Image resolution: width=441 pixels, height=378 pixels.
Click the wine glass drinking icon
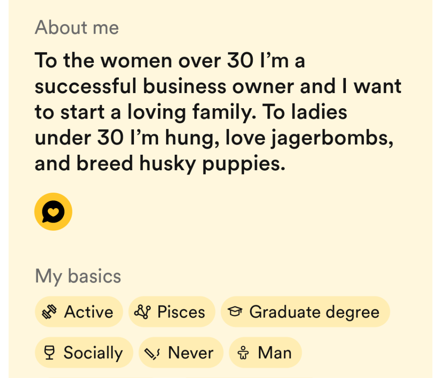50,353
